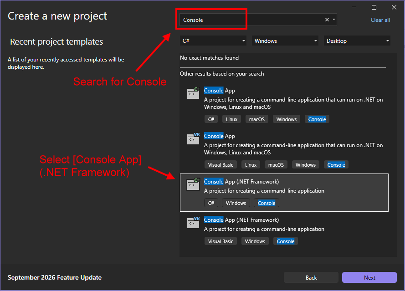Viewport: 405px width, 291px height.
Task: Click the Console tag under C# Console App
Action: (317, 119)
